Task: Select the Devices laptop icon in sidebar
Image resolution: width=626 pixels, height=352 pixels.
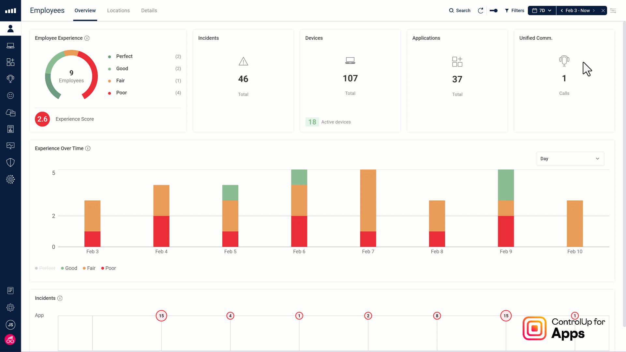Action: tap(10, 45)
